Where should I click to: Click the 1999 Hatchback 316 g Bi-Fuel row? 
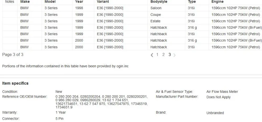(132, 27)
